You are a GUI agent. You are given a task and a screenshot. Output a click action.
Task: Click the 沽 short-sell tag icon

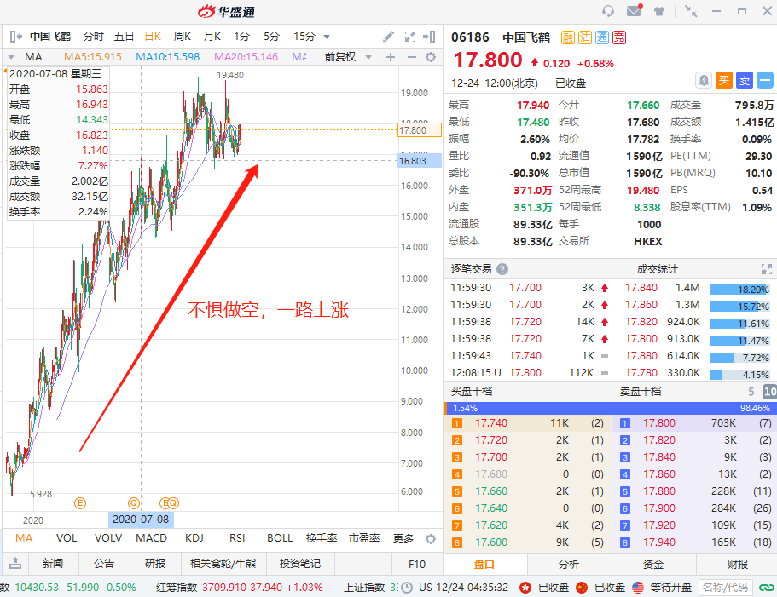(x=585, y=37)
